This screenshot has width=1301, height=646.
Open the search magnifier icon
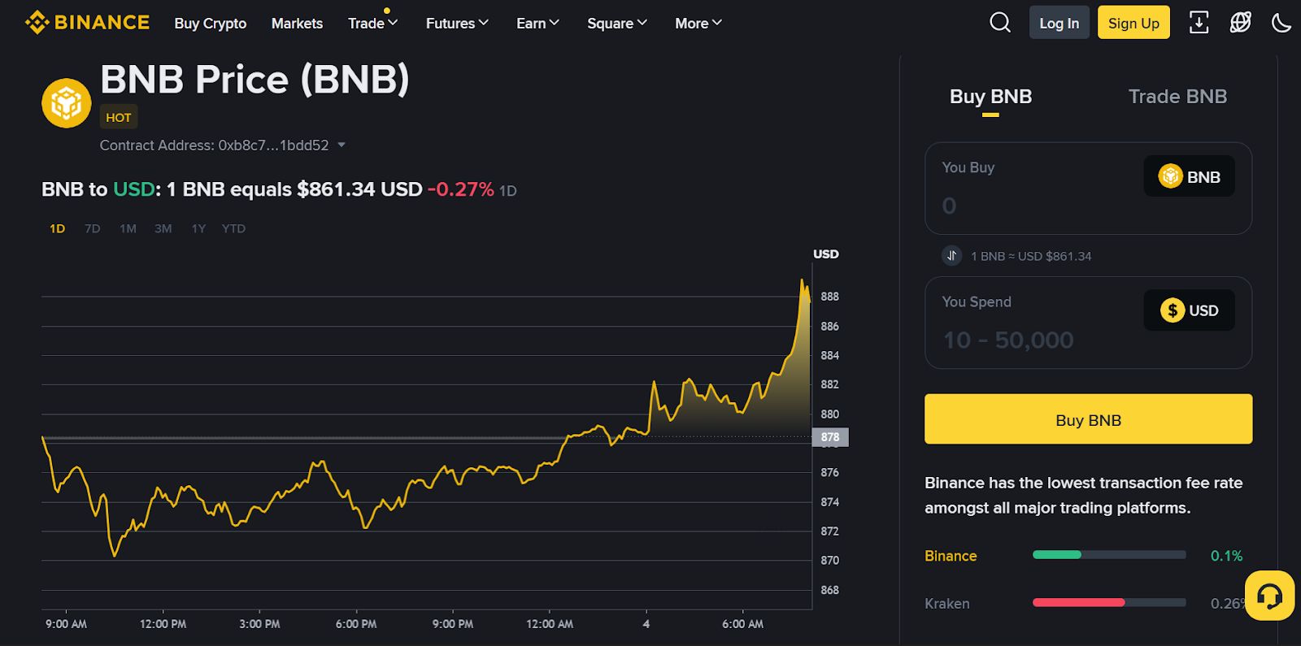1000,23
